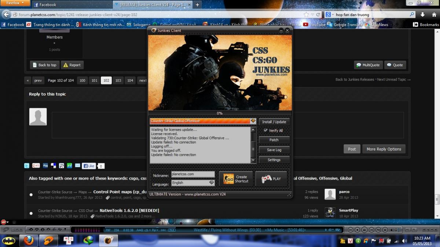Click the volume speaker icon in system tray
Viewport: 440px width, 247px height.
tap(404, 241)
